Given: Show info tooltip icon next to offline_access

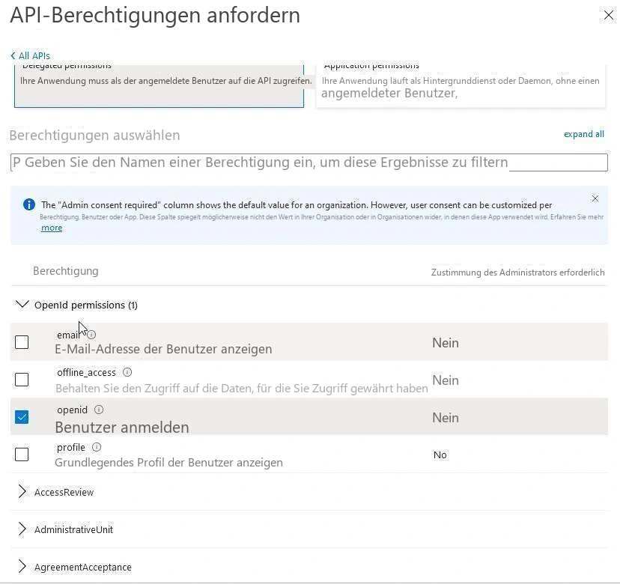Looking at the screenshot, I should click(x=127, y=372).
